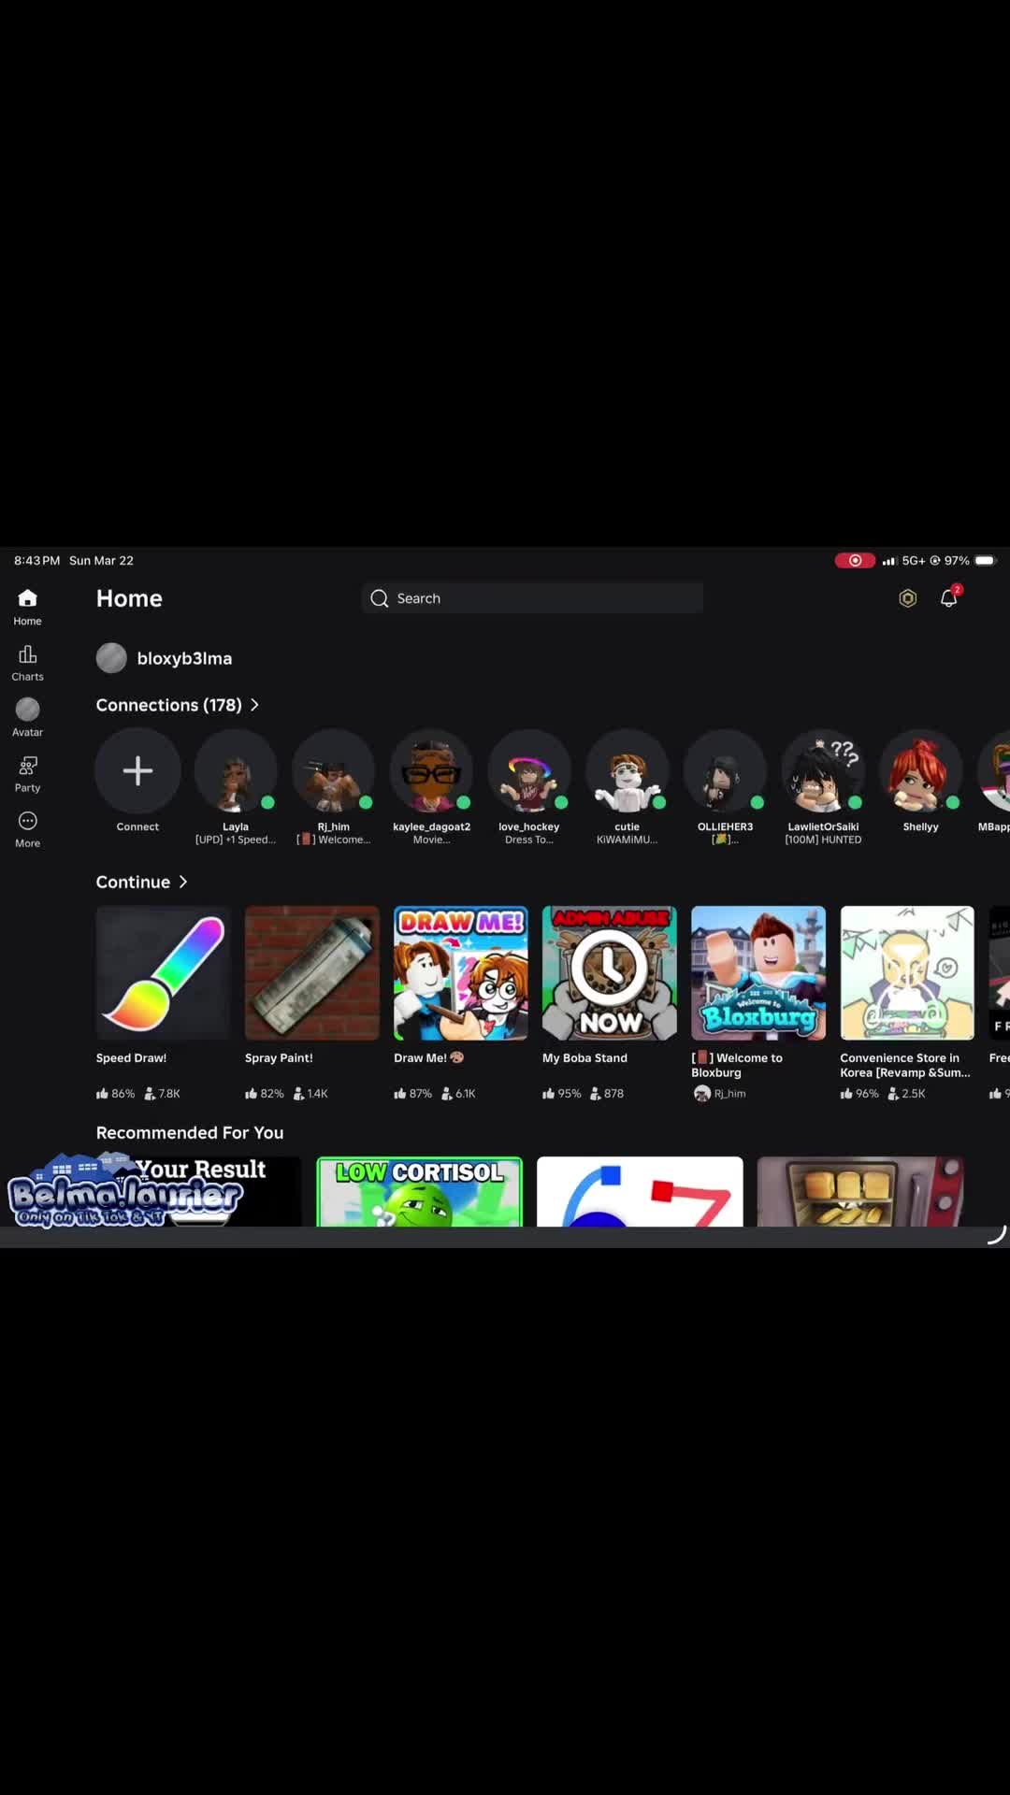Tap the cellular signal bars
Viewport: 1010px width, 1795px height.
[889, 561]
